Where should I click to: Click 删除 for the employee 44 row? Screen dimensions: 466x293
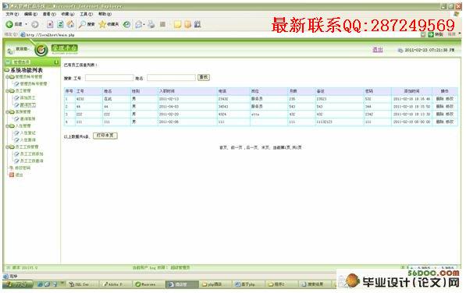(x=439, y=107)
